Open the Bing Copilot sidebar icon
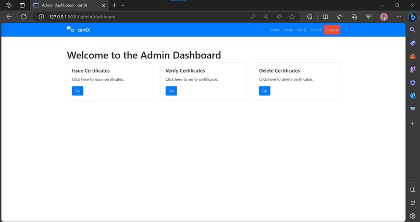The width and height of the screenshot is (420, 222). tap(413, 17)
